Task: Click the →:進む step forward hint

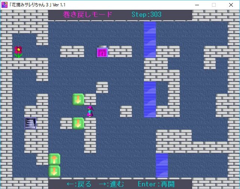Action: 111,184
